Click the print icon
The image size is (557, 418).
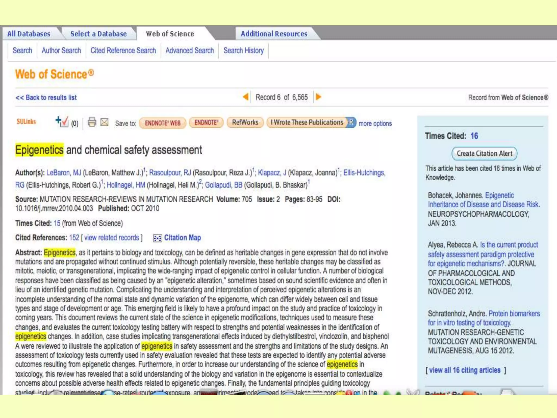(x=92, y=122)
